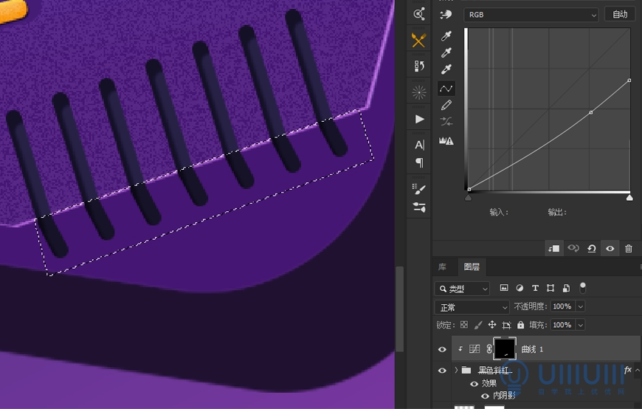Screen dimensions: 642x409
Task: Toggle lock all padlock icon
Action: point(520,325)
